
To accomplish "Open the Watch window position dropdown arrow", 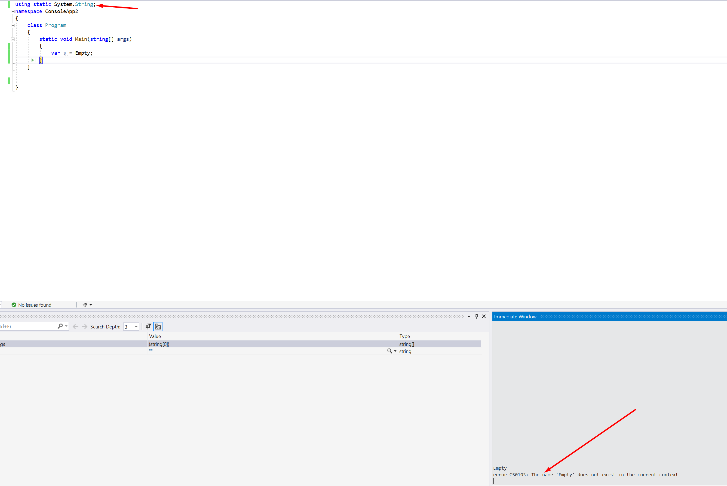I will point(469,316).
